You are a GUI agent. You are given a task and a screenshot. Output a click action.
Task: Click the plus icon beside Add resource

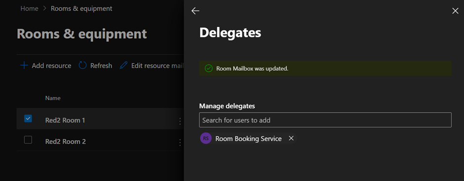pyautogui.click(x=24, y=65)
